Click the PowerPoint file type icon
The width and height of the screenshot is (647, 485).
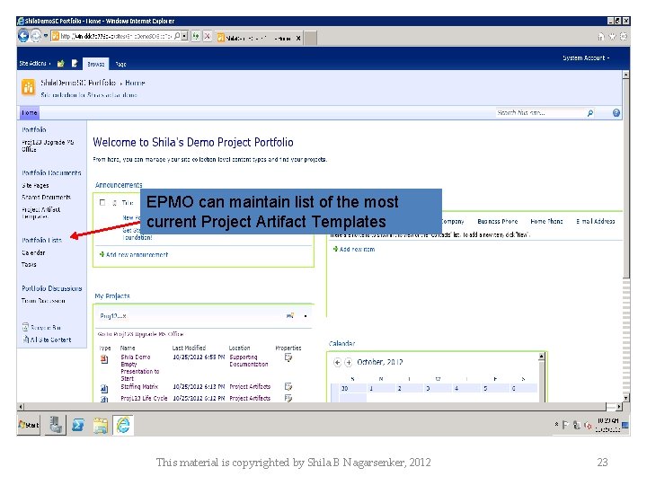coord(104,359)
